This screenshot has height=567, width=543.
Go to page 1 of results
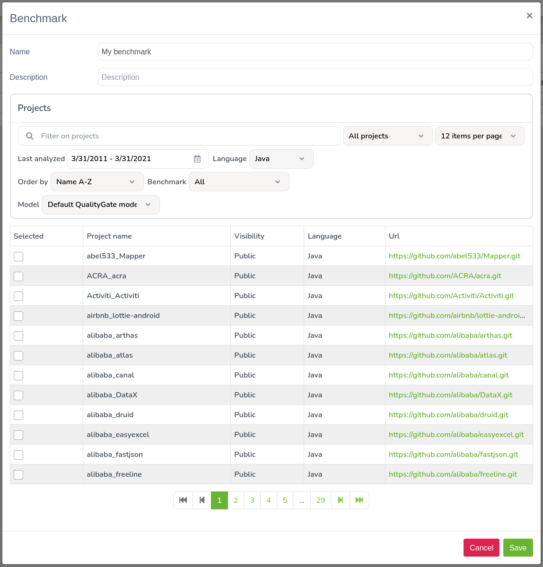[219, 500]
